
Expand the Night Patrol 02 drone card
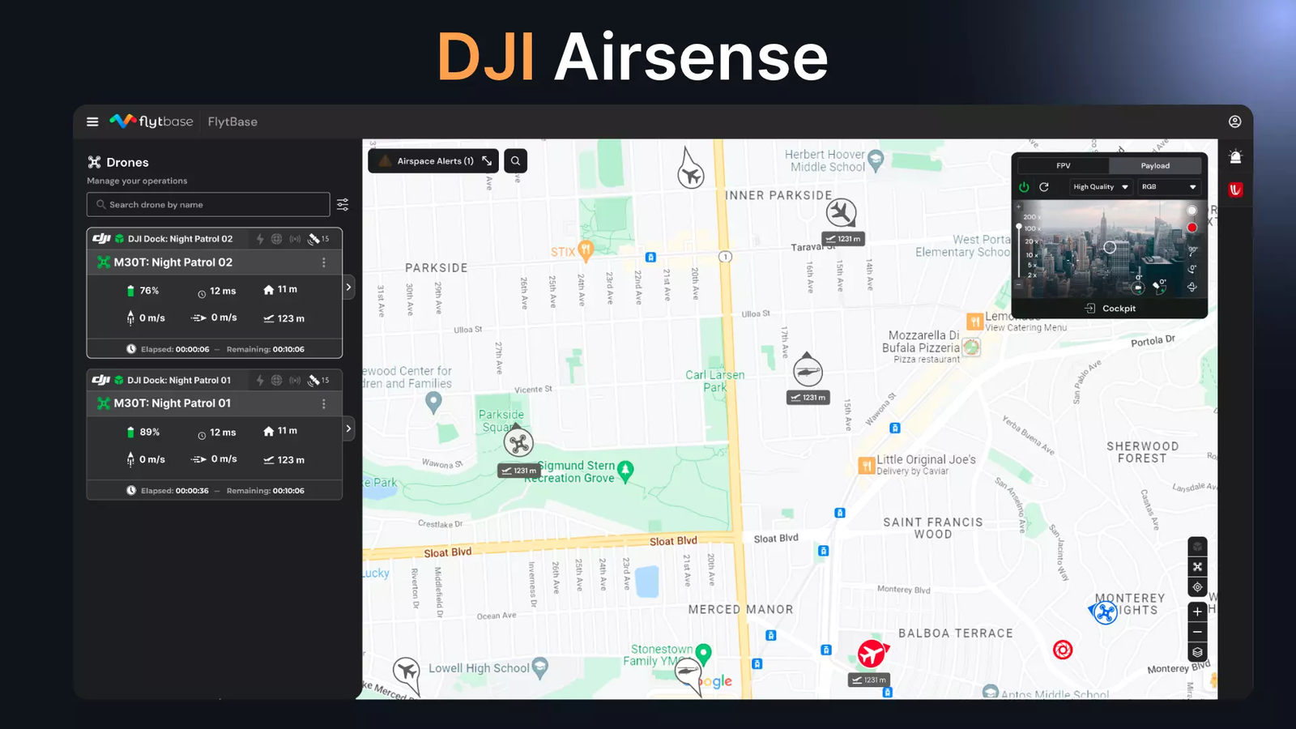[348, 288]
